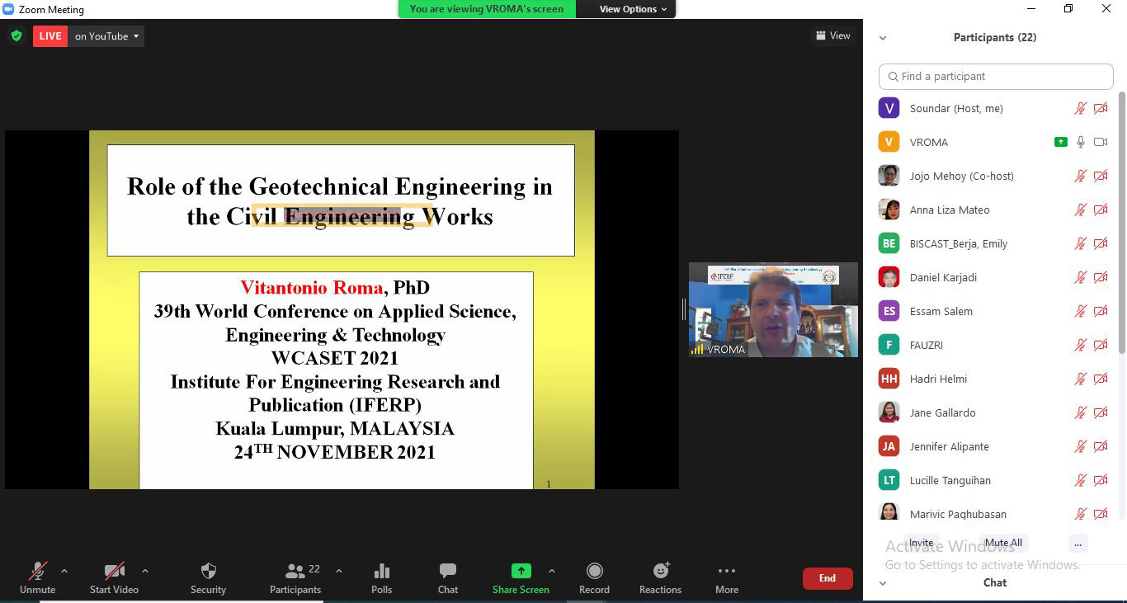1127x603 pixels.
Task: Open the More options menu
Action: pyautogui.click(x=727, y=577)
